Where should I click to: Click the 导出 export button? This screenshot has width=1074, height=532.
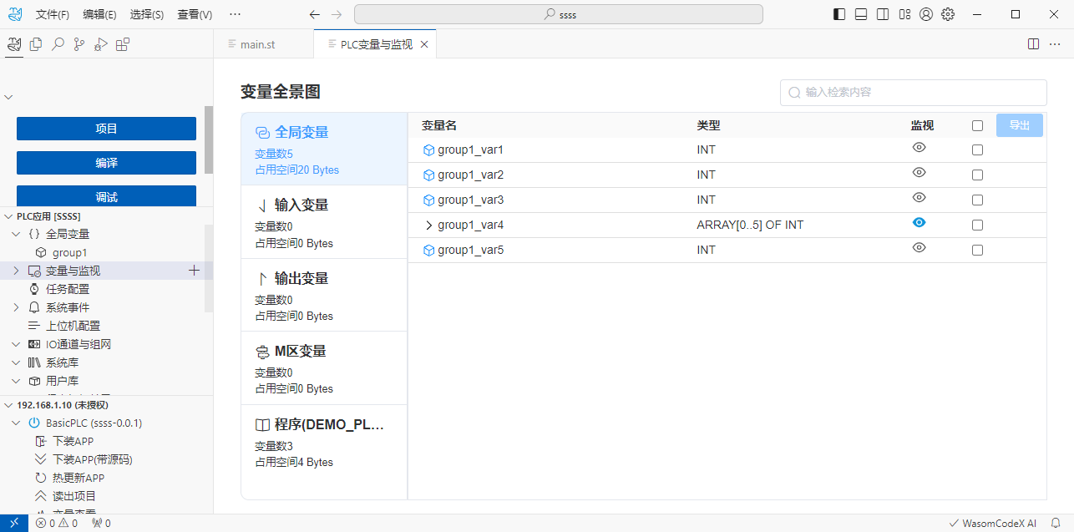click(x=1019, y=125)
